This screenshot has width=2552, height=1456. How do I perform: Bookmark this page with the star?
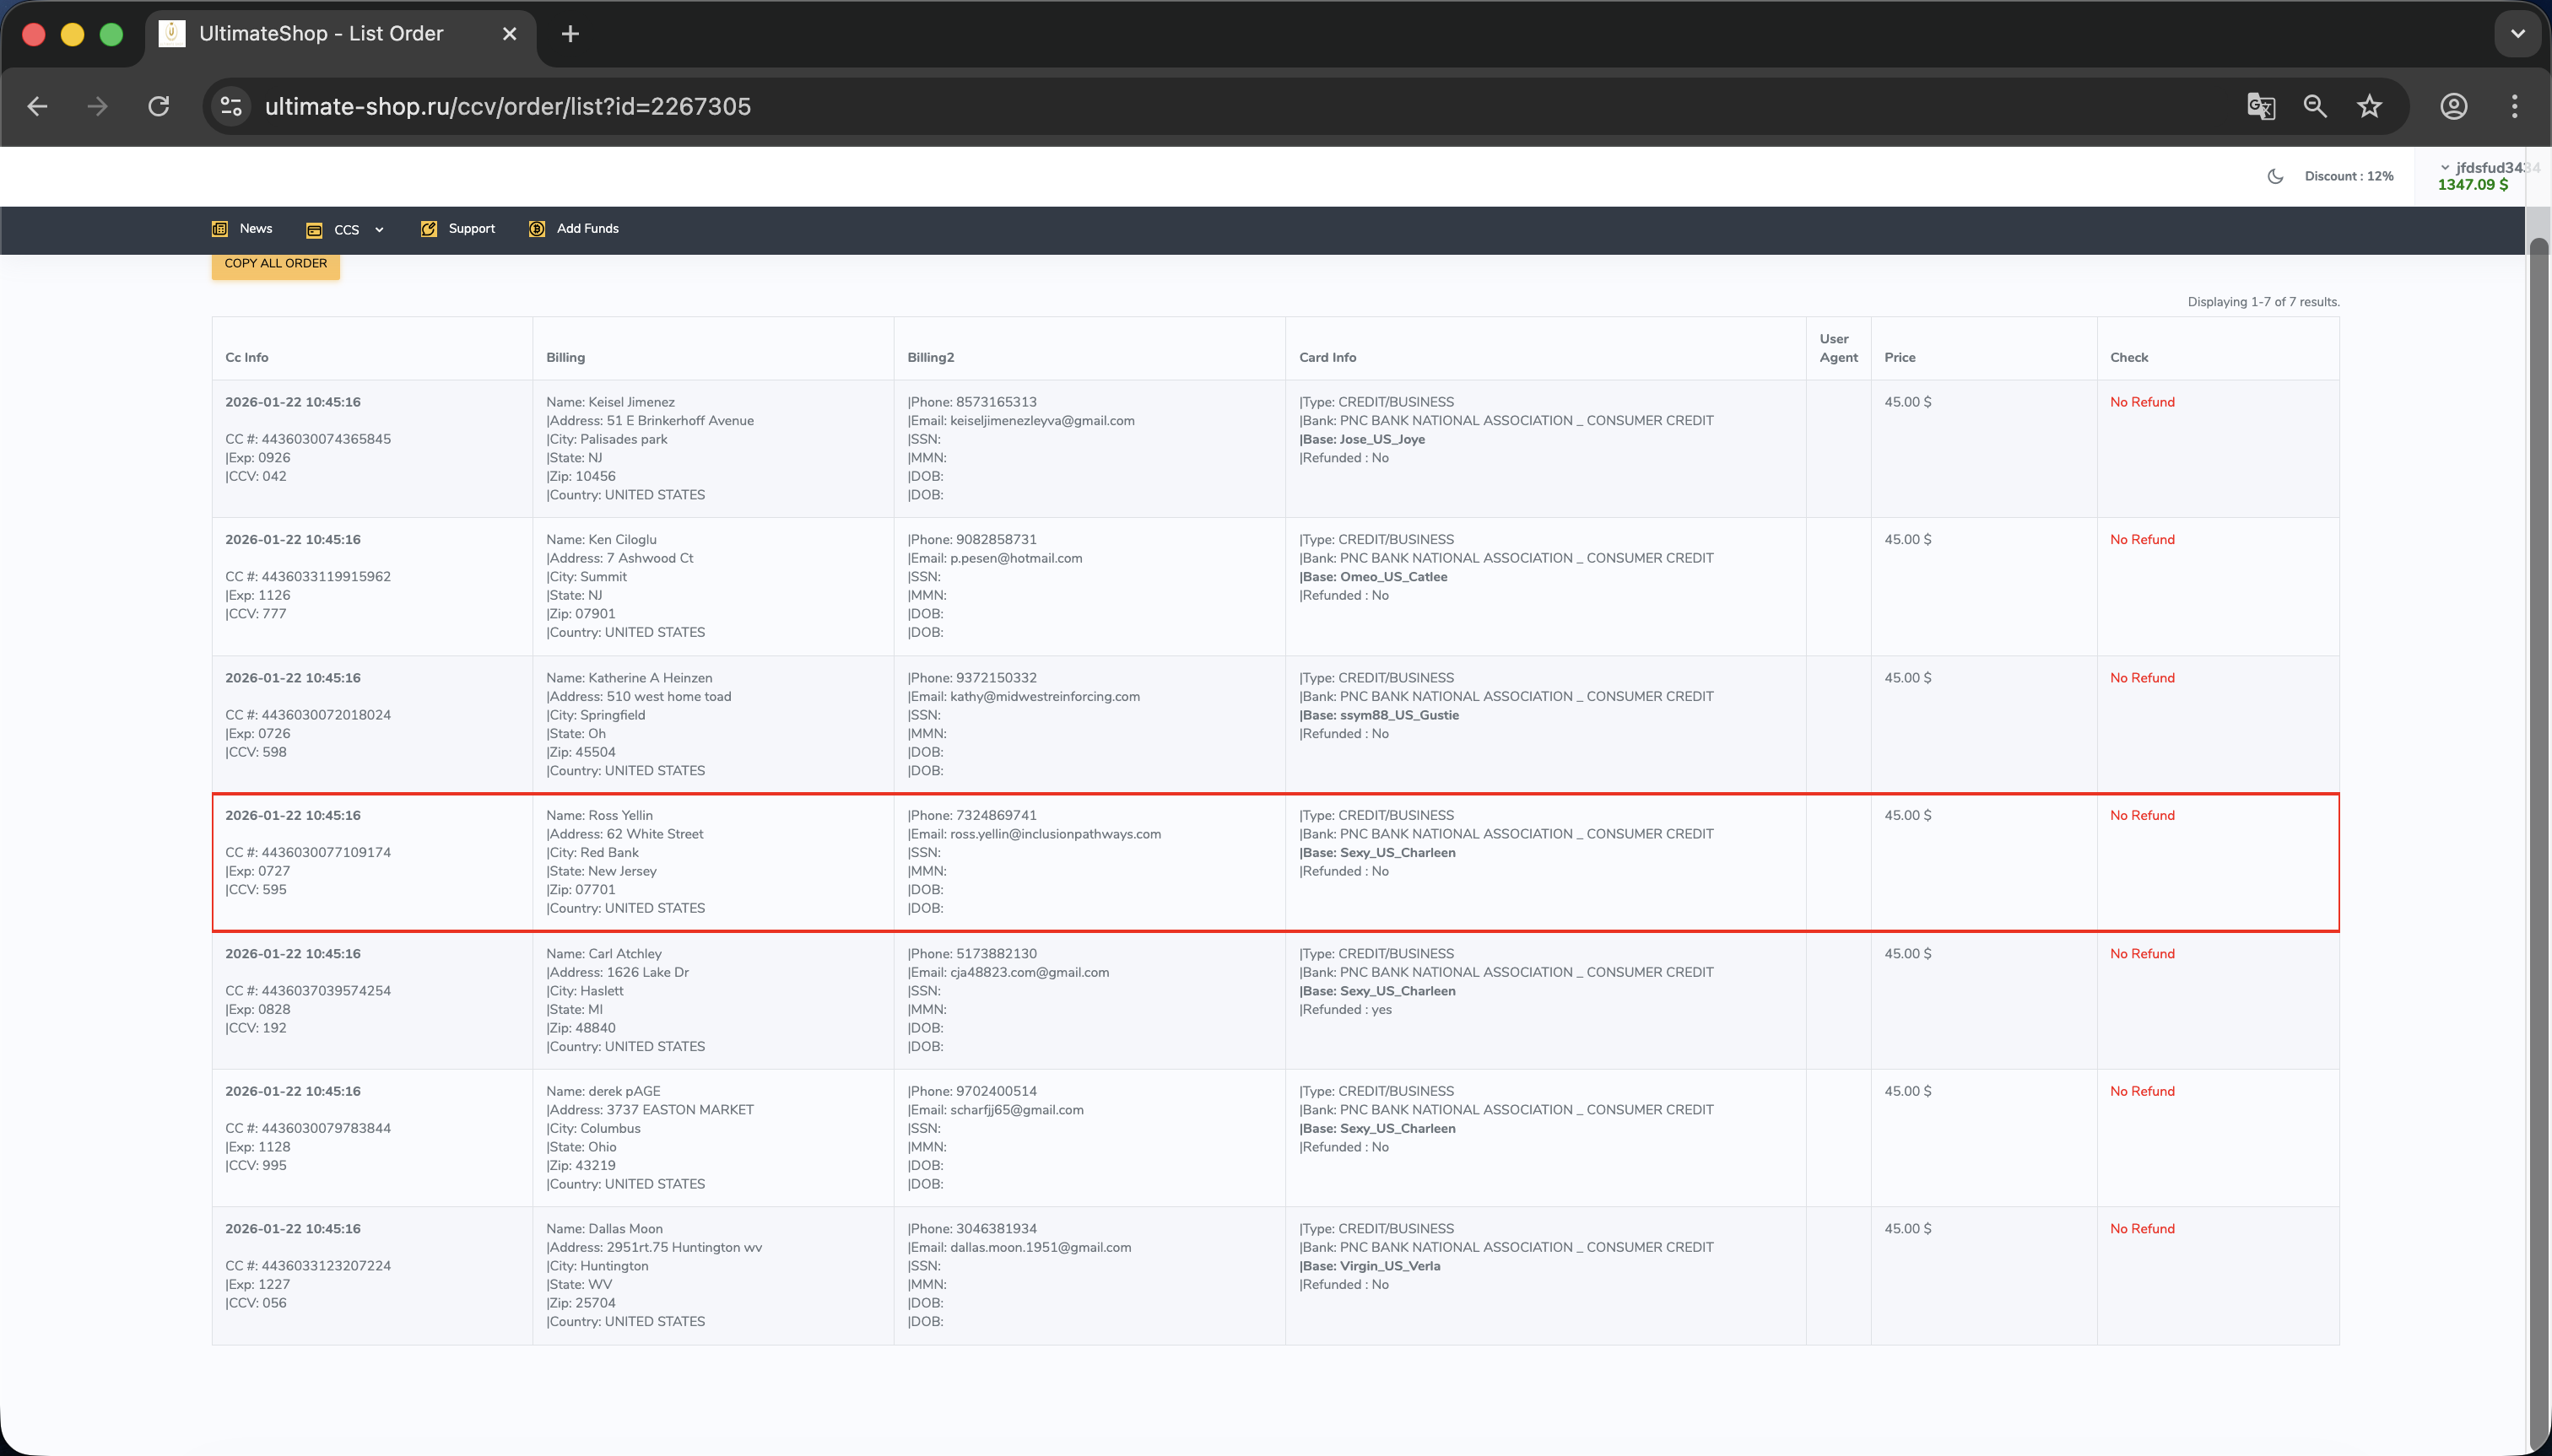pyautogui.click(x=2369, y=106)
